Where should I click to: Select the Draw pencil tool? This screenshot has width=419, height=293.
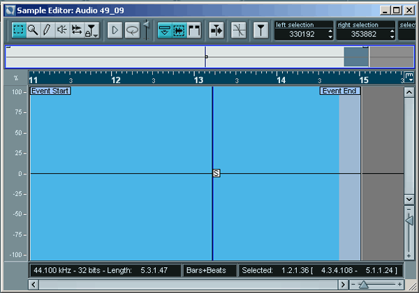click(47, 30)
